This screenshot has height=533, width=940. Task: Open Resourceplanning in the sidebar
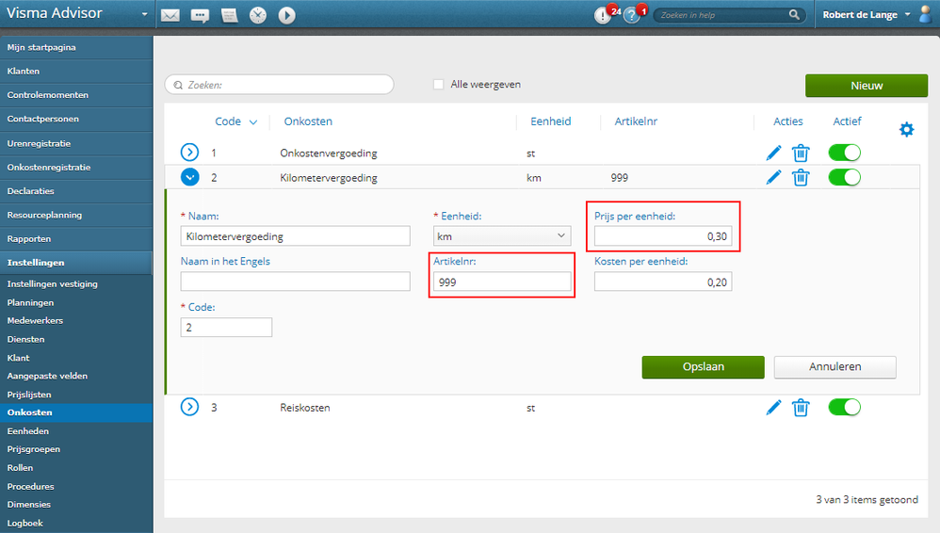(76, 216)
